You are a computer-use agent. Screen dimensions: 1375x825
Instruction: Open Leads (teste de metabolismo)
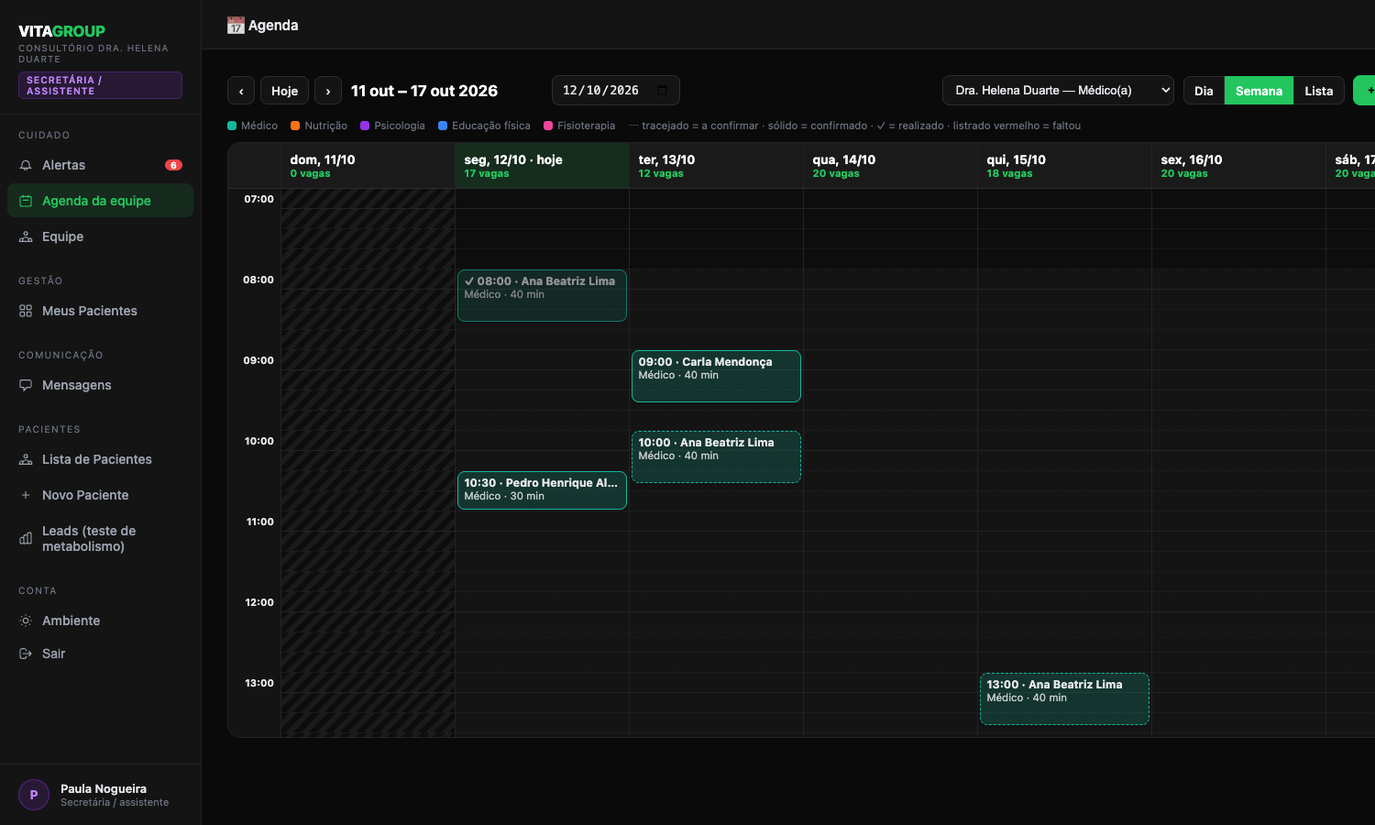point(100,538)
